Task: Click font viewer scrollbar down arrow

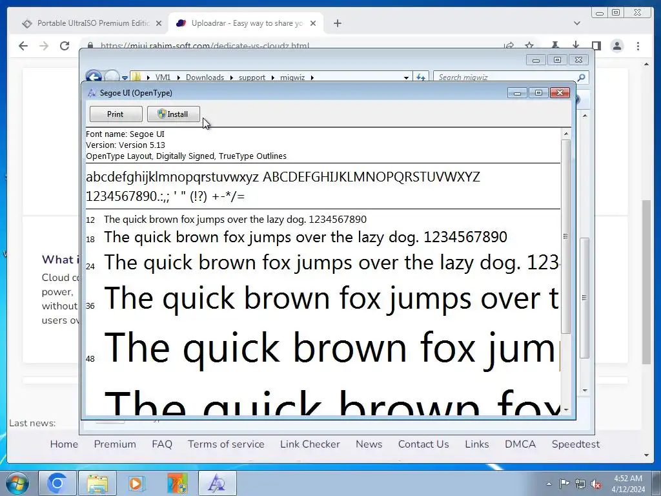Action: pos(565,409)
